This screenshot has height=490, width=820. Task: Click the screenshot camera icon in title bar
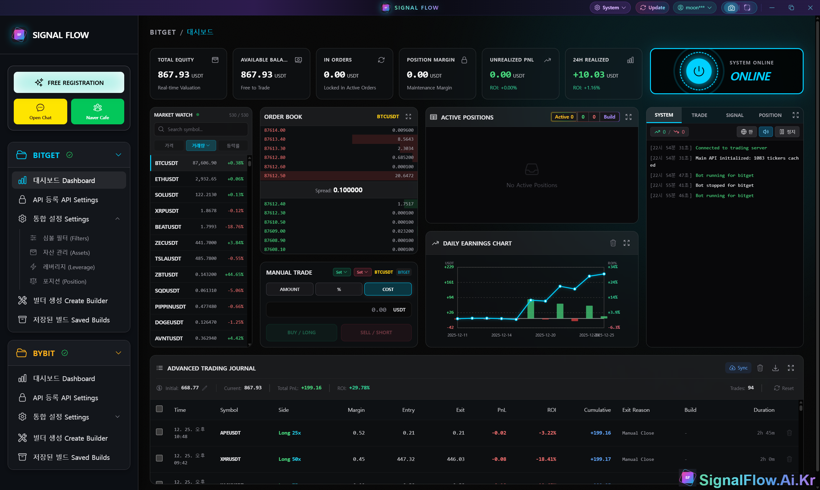[x=731, y=8]
